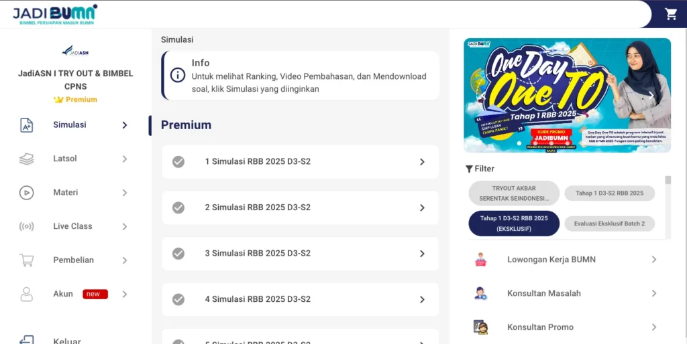Open chevron beside Konsultan Promo

[x=654, y=327]
